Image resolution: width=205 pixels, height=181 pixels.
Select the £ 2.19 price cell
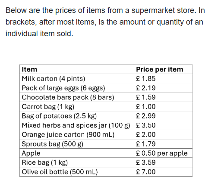click(163, 88)
